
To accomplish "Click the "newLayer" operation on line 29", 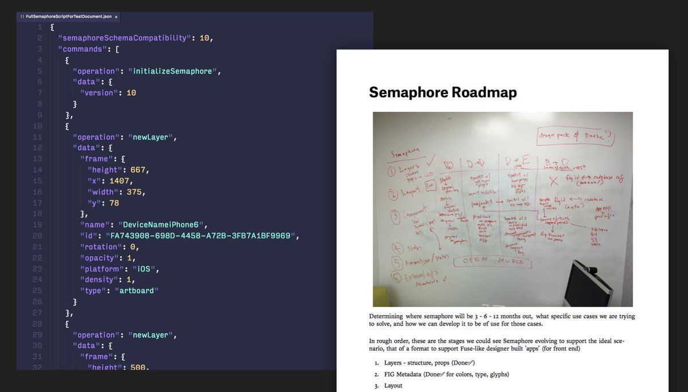I will coord(151,335).
